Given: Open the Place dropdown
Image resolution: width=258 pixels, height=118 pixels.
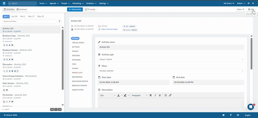Looking at the screenshot, I should point(171,71).
